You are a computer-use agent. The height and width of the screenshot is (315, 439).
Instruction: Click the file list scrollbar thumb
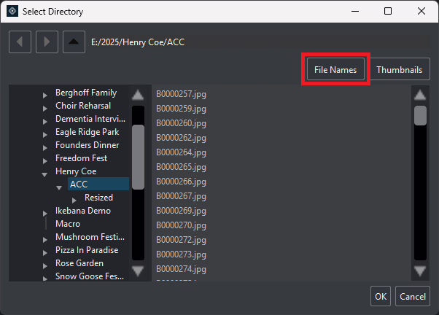point(420,115)
